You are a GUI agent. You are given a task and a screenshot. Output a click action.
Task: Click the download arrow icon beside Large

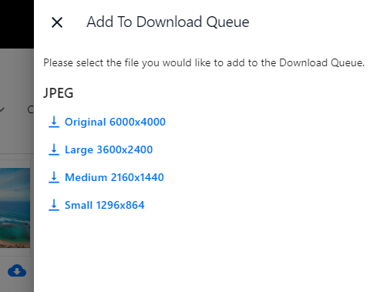[54, 149]
